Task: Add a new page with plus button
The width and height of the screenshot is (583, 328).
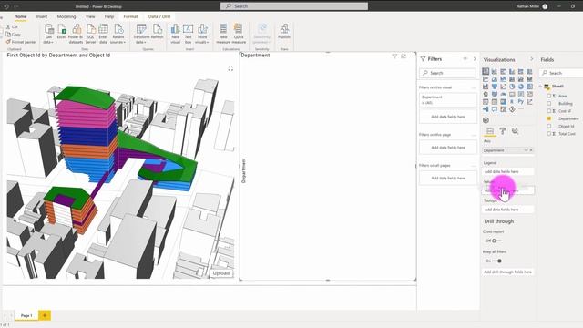Action: [x=45, y=315]
